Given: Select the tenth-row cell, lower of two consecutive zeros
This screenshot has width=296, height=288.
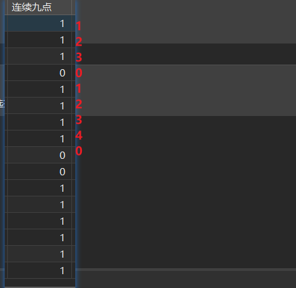Looking at the screenshot, I should click(40, 171).
